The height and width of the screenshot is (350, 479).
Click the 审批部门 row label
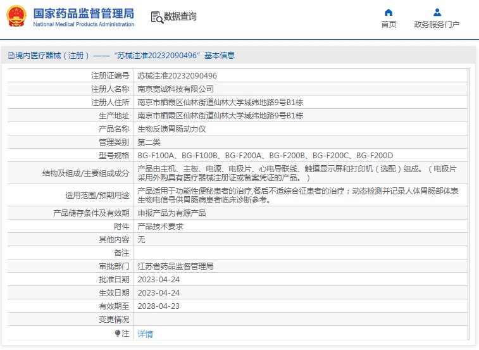click(114, 266)
